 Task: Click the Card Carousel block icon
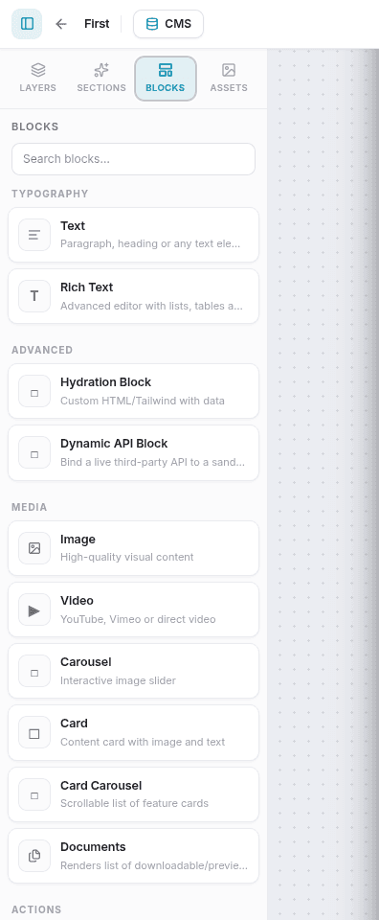tap(34, 794)
